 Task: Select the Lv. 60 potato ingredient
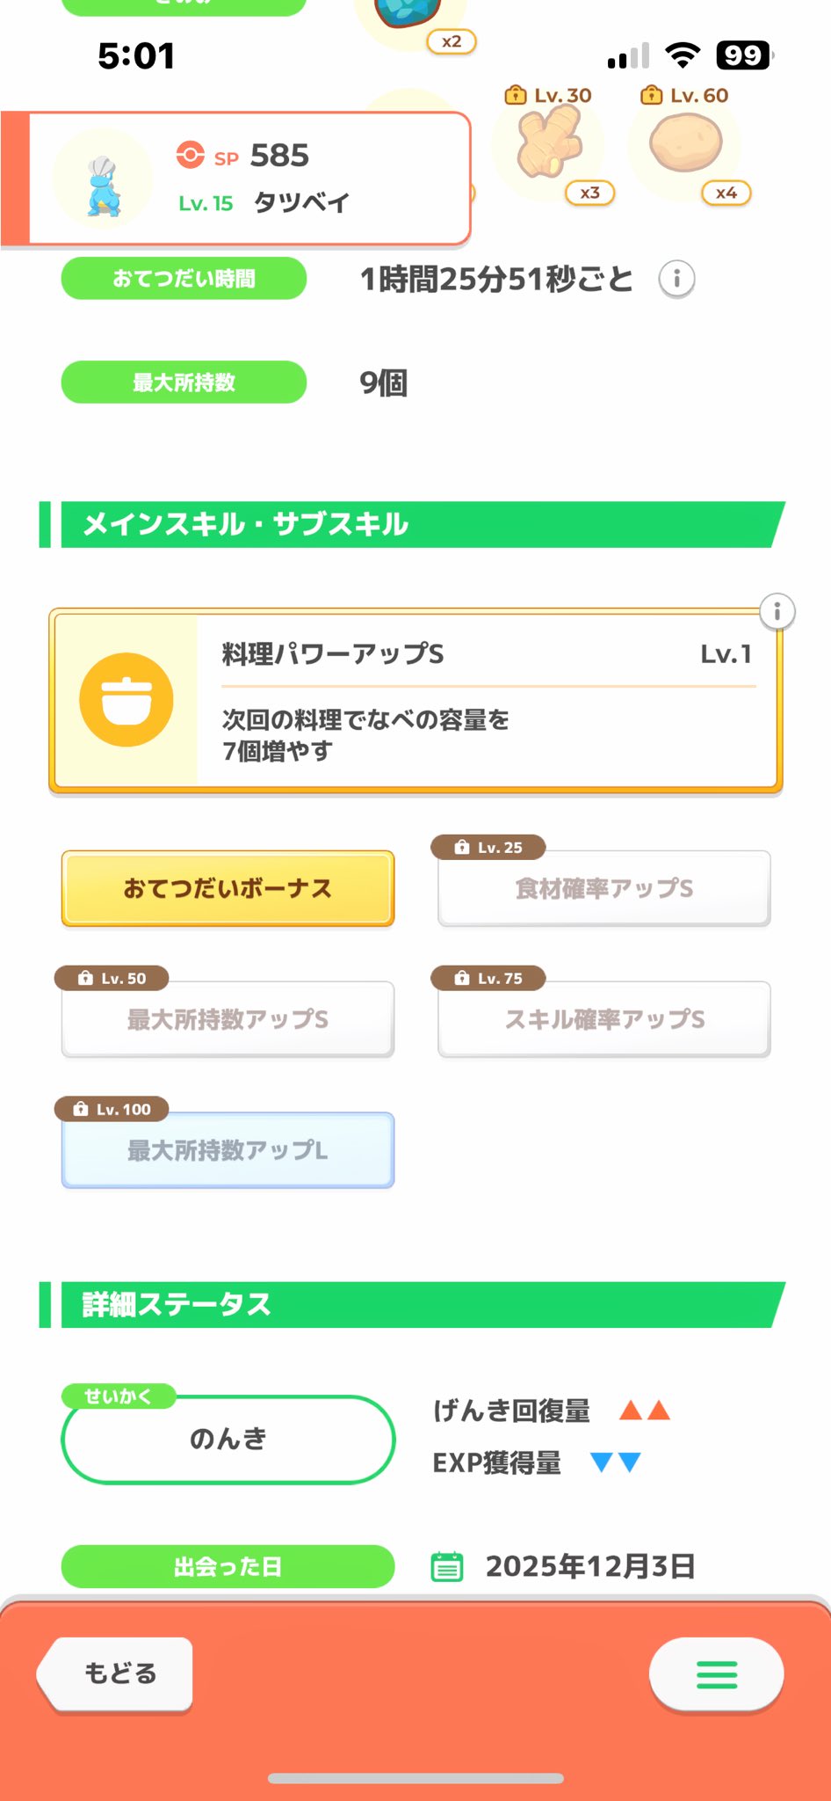click(686, 146)
